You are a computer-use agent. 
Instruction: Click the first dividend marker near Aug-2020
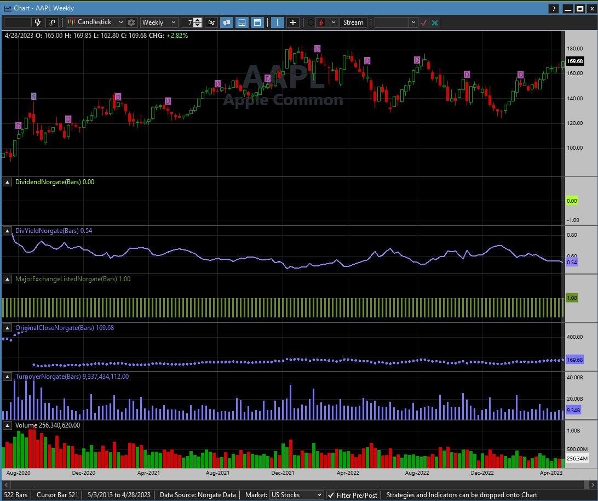point(18,125)
